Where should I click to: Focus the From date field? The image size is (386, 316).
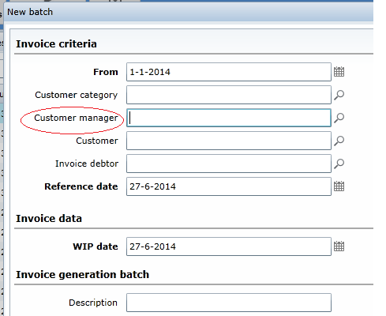click(x=229, y=72)
